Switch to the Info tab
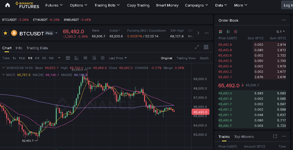The image size is (293, 150). (x=19, y=48)
